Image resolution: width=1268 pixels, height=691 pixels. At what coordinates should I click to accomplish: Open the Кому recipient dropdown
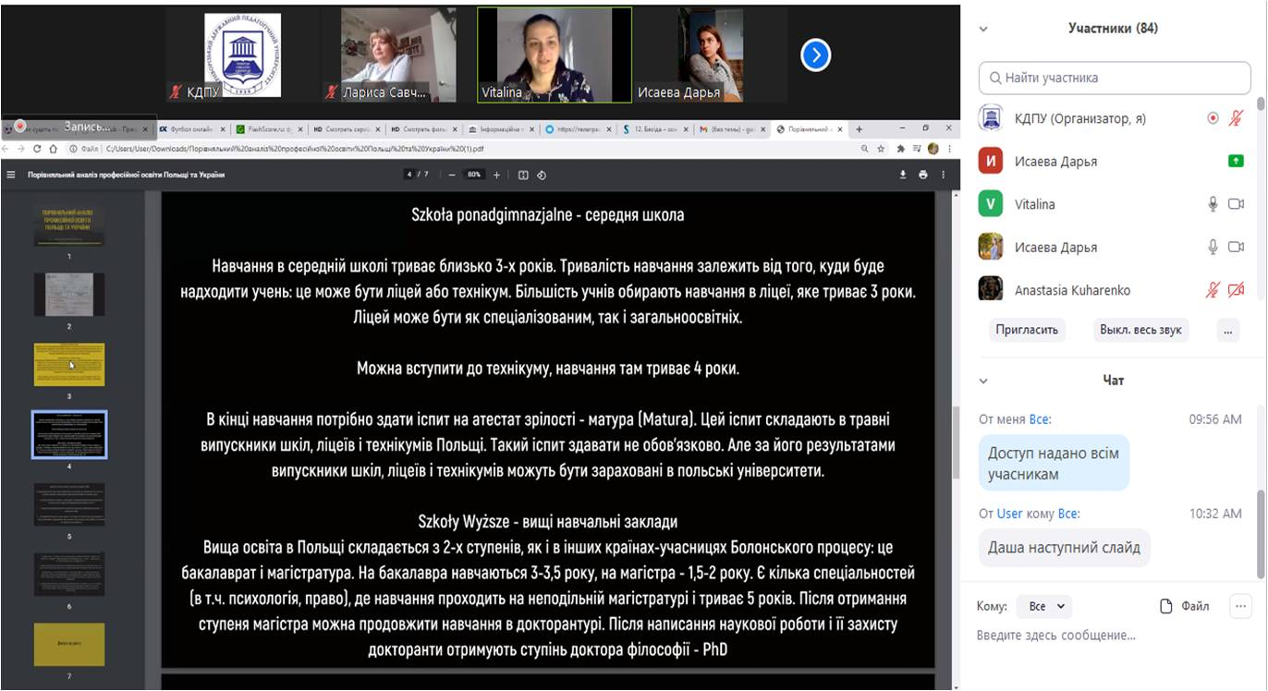pyautogui.click(x=1046, y=606)
